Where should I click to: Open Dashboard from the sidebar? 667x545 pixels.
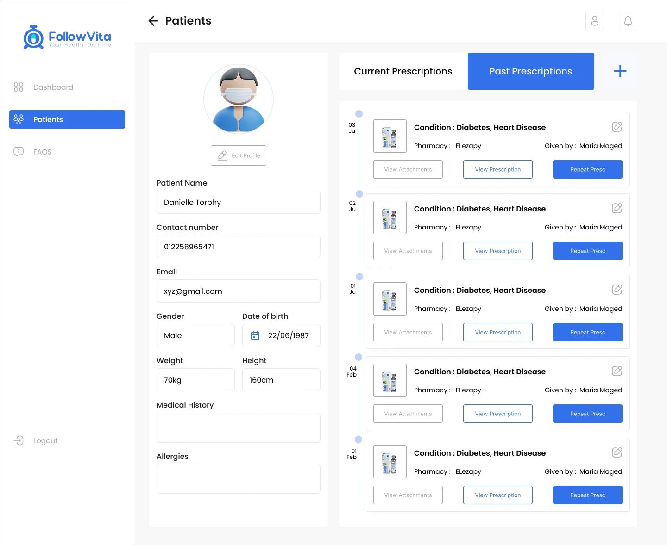point(53,87)
